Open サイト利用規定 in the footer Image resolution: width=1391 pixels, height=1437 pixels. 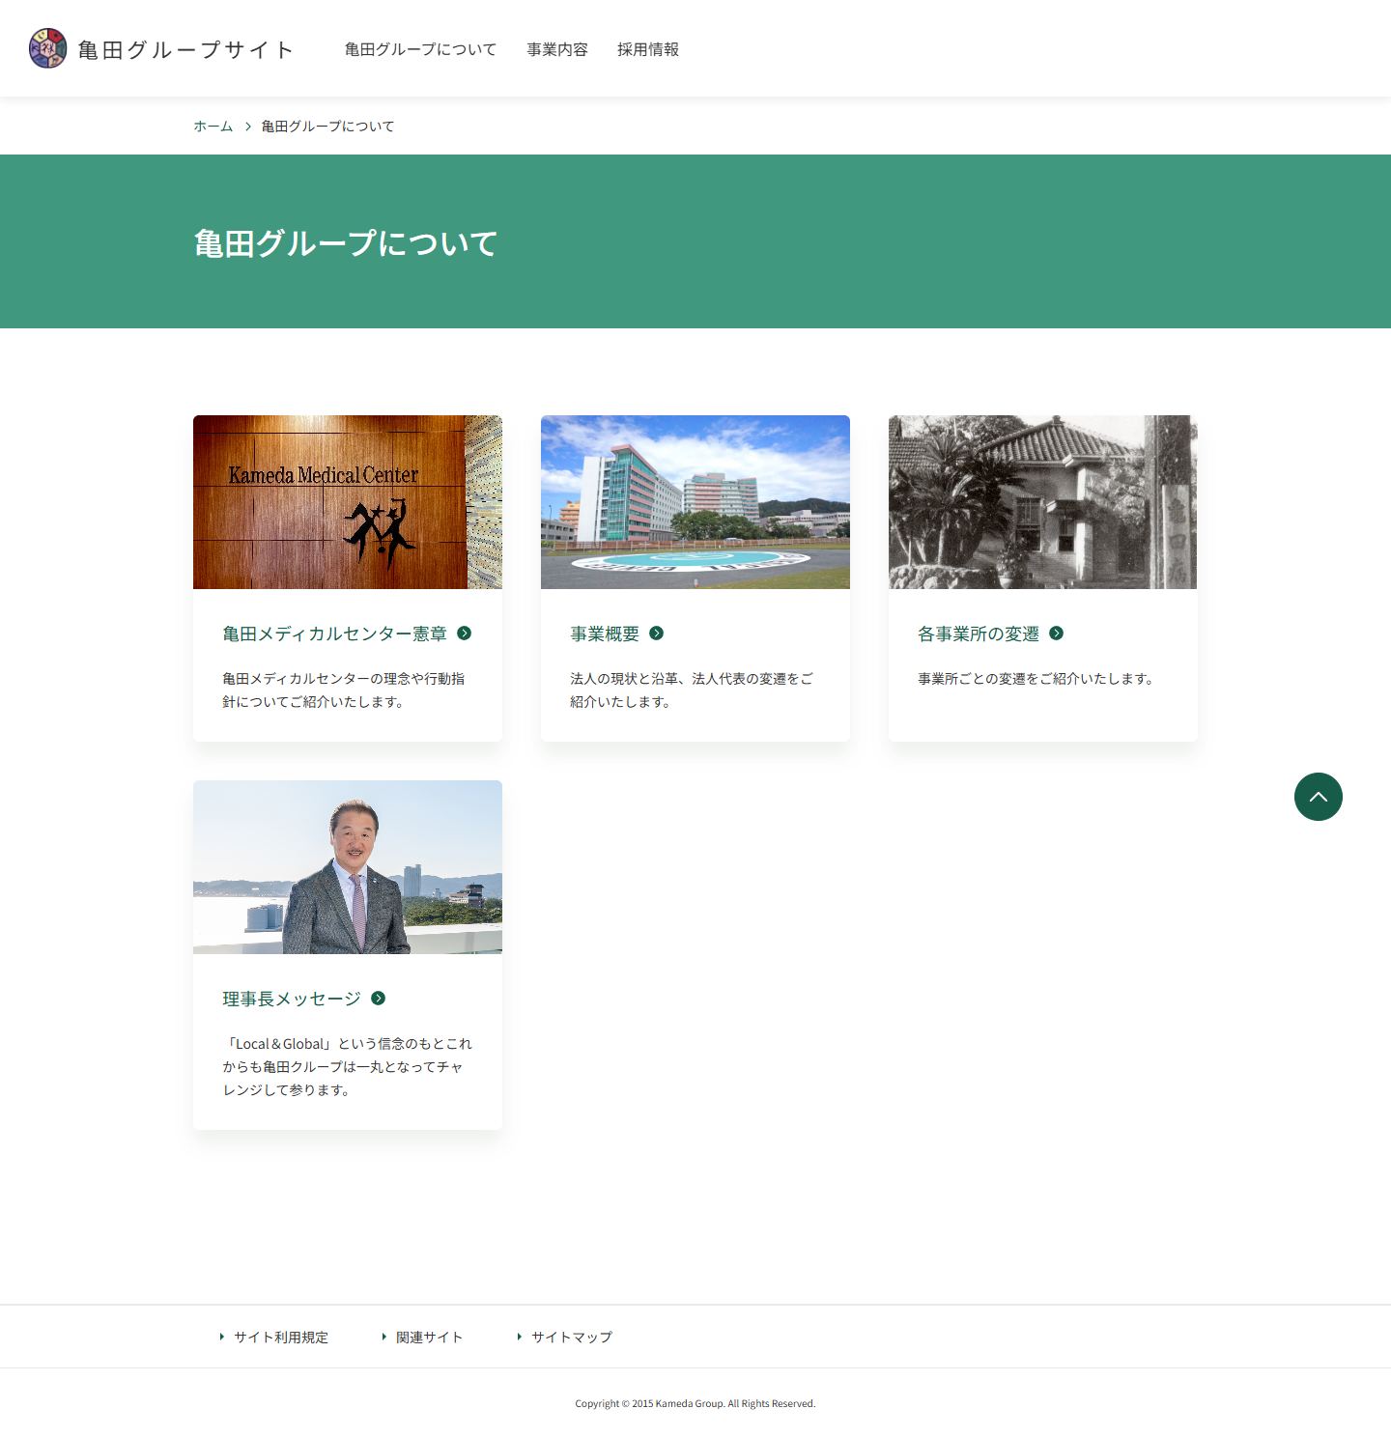(281, 1338)
